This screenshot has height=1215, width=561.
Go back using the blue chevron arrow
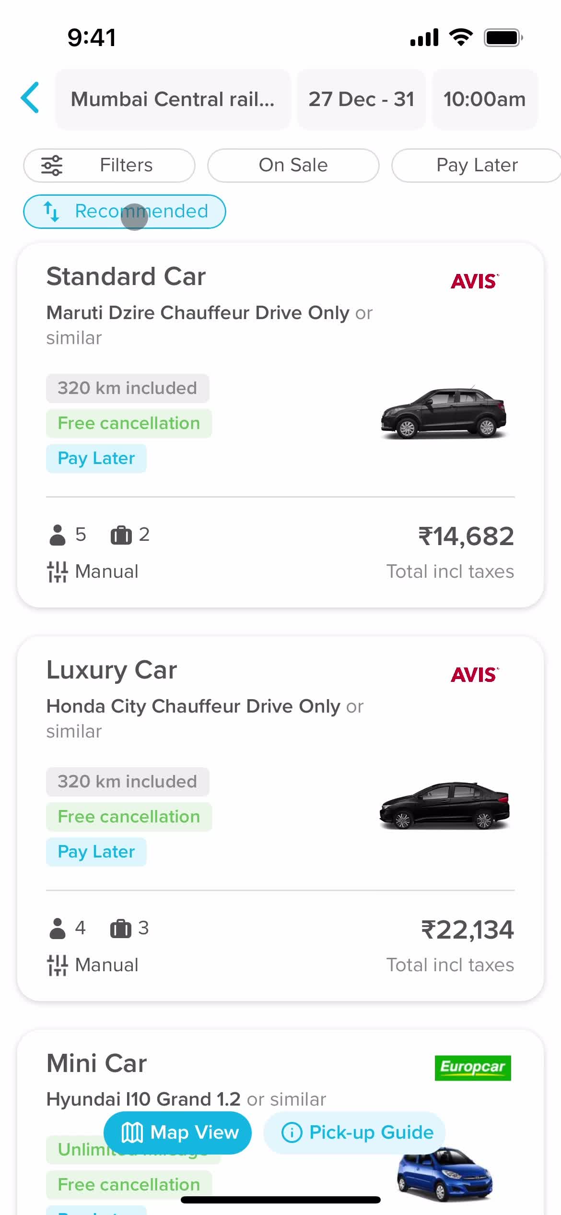pyautogui.click(x=30, y=98)
